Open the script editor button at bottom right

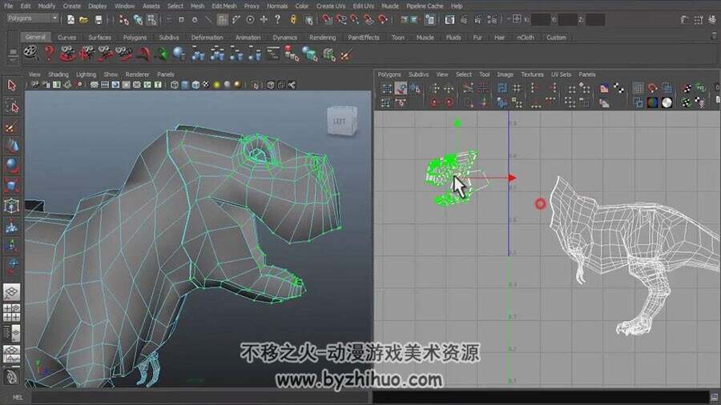coord(714,398)
